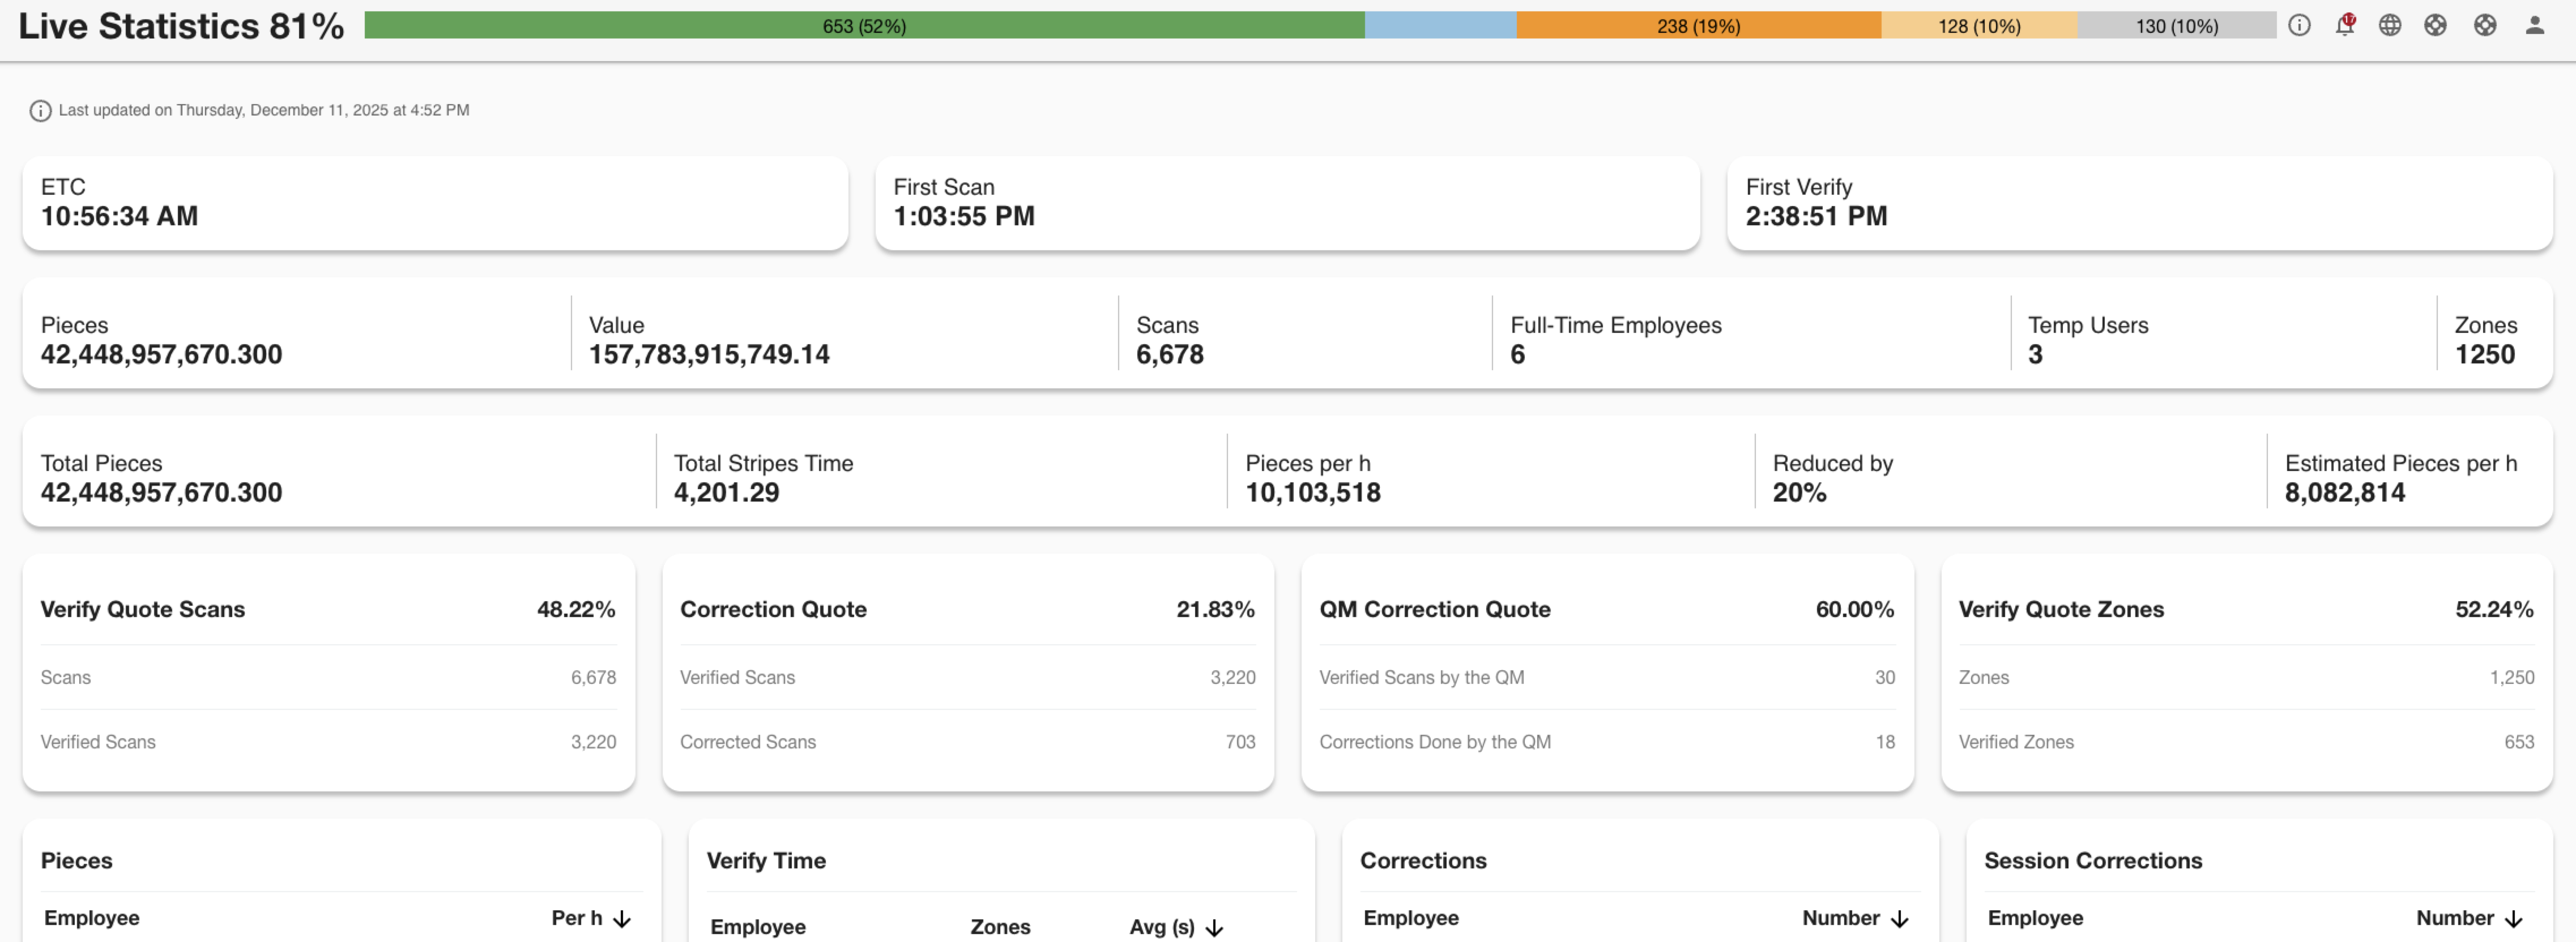Click the orange 238 (19%) progress segment

[1698, 26]
